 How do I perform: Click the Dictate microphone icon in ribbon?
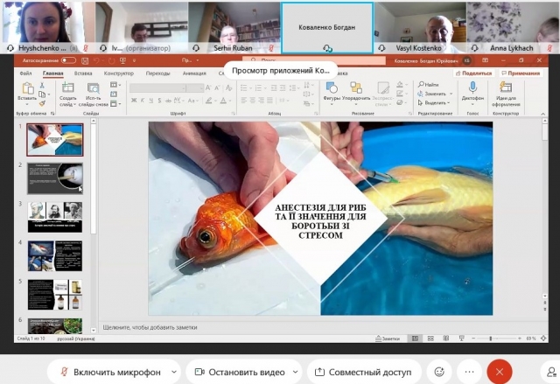point(473,88)
